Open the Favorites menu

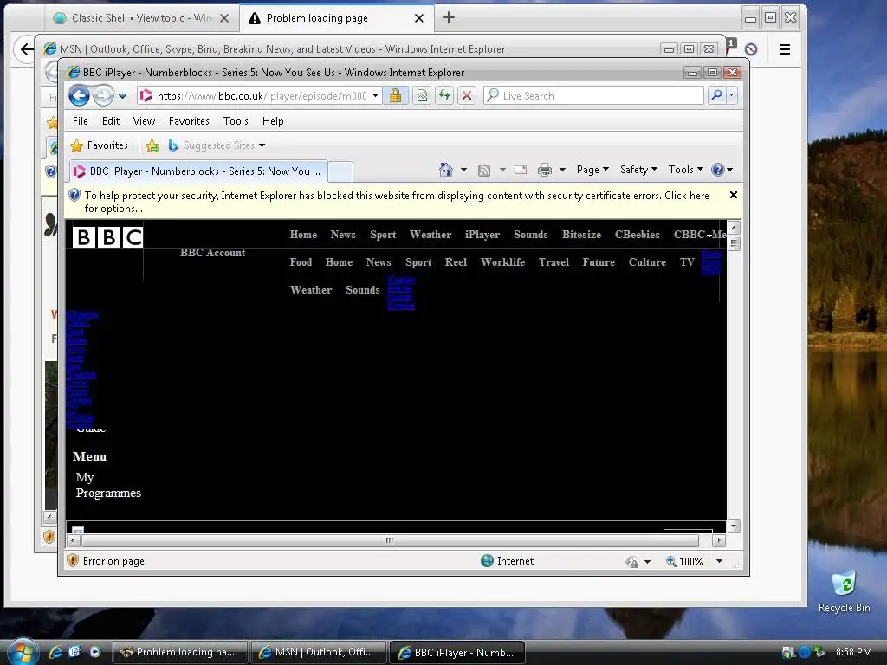point(189,121)
